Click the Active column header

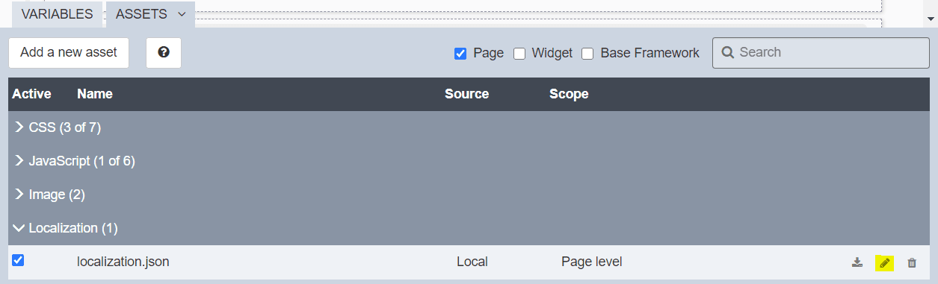point(31,94)
